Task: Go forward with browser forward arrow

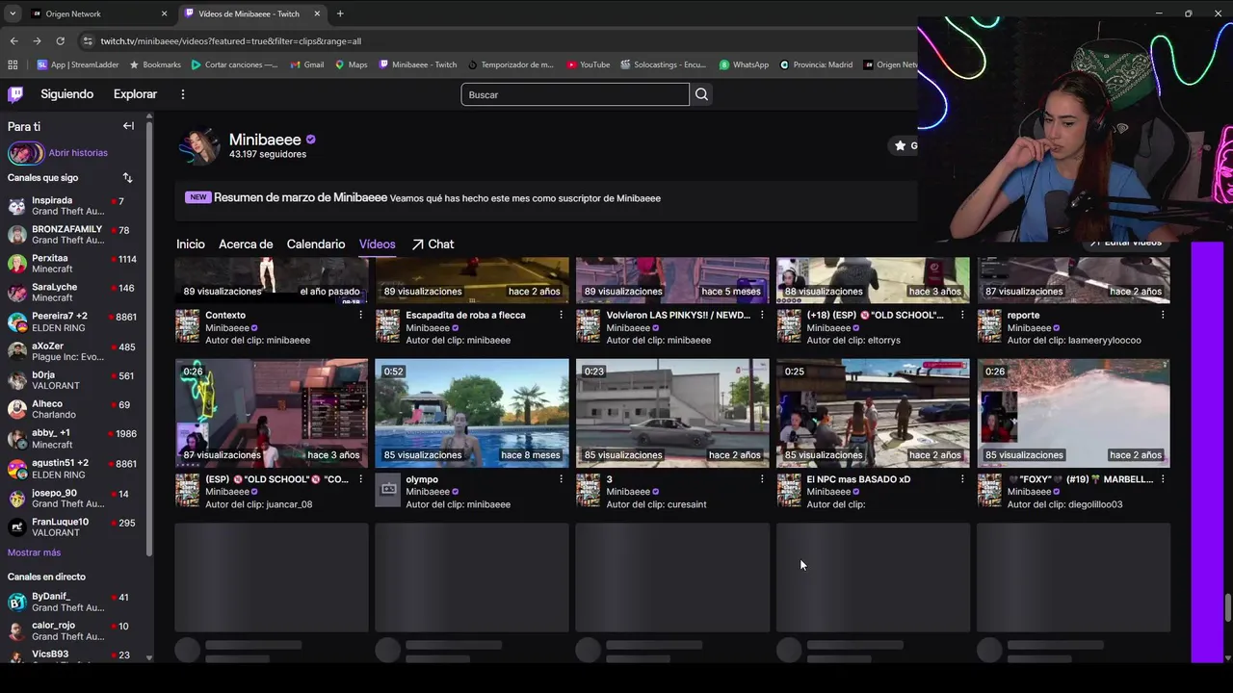Action: (x=37, y=41)
